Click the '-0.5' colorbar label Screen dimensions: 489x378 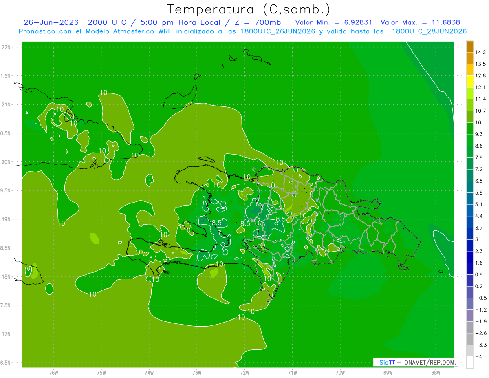481,298
